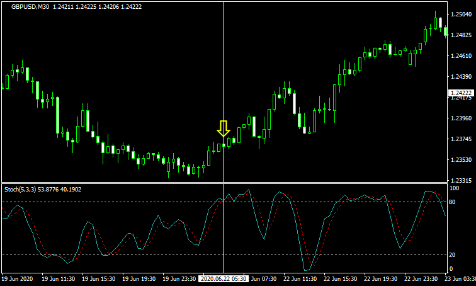
Task: Click the stochastic scale value 100
Action: click(x=454, y=188)
